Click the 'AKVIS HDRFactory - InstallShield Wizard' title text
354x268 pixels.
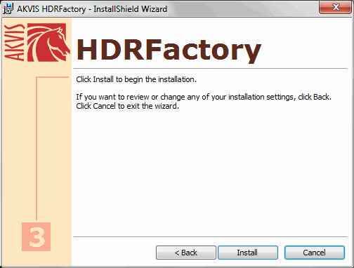(x=92, y=9)
